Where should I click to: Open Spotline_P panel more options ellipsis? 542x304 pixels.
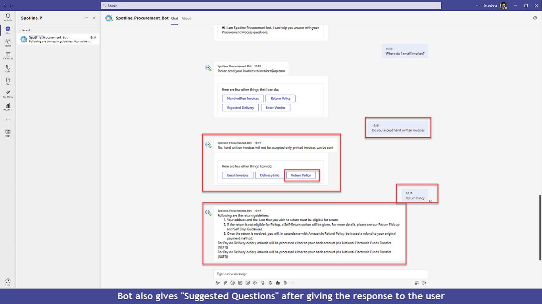coord(86,18)
